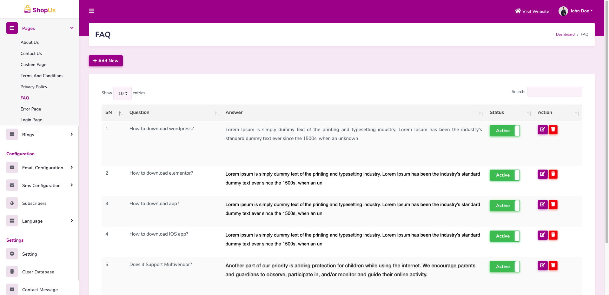The width and height of the screenshot is (609, 295).
Task: Delete the 'How to download elementor?' FAQ
Action: pyautogui.click(x=553, y=174)
